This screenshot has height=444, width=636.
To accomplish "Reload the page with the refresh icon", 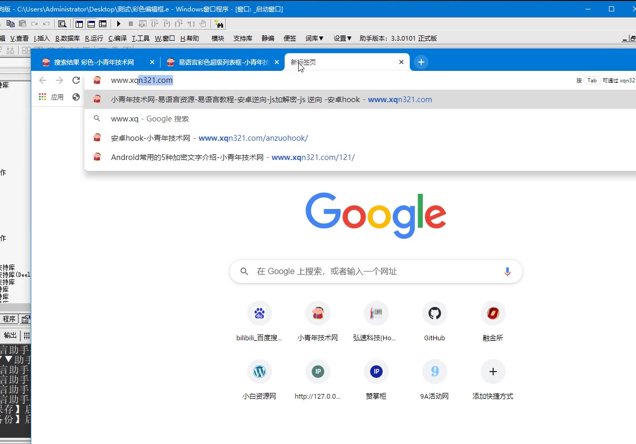I will (75, 80).
